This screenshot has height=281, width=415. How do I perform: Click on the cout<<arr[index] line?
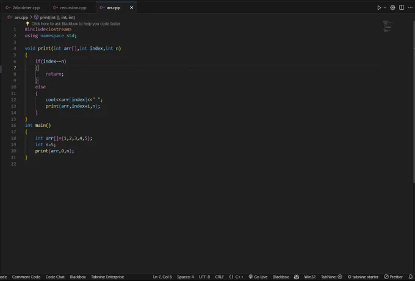tap(74, 99)
